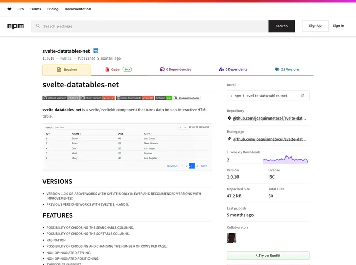
Task: Click the '47.2 kB' unpacked size value
Action: click(x=234, y=196)
